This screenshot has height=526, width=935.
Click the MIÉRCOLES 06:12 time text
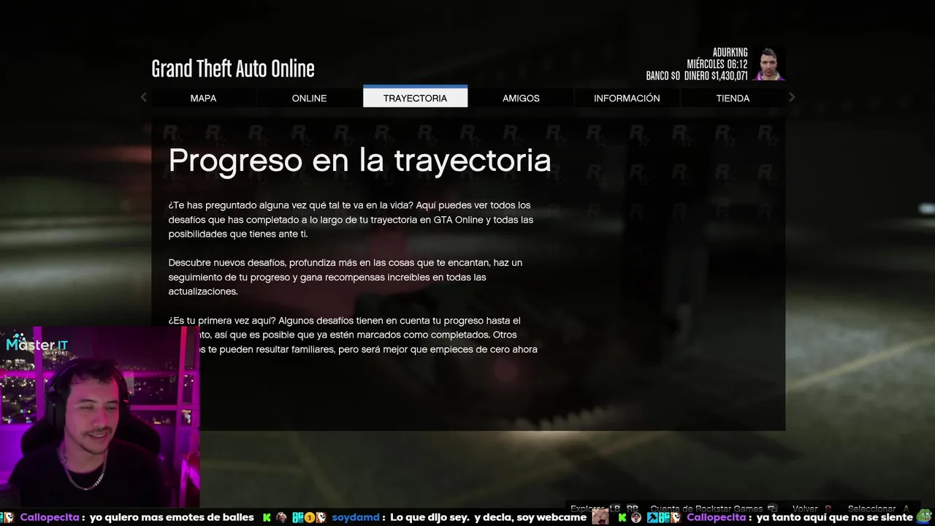click(717, 64)
